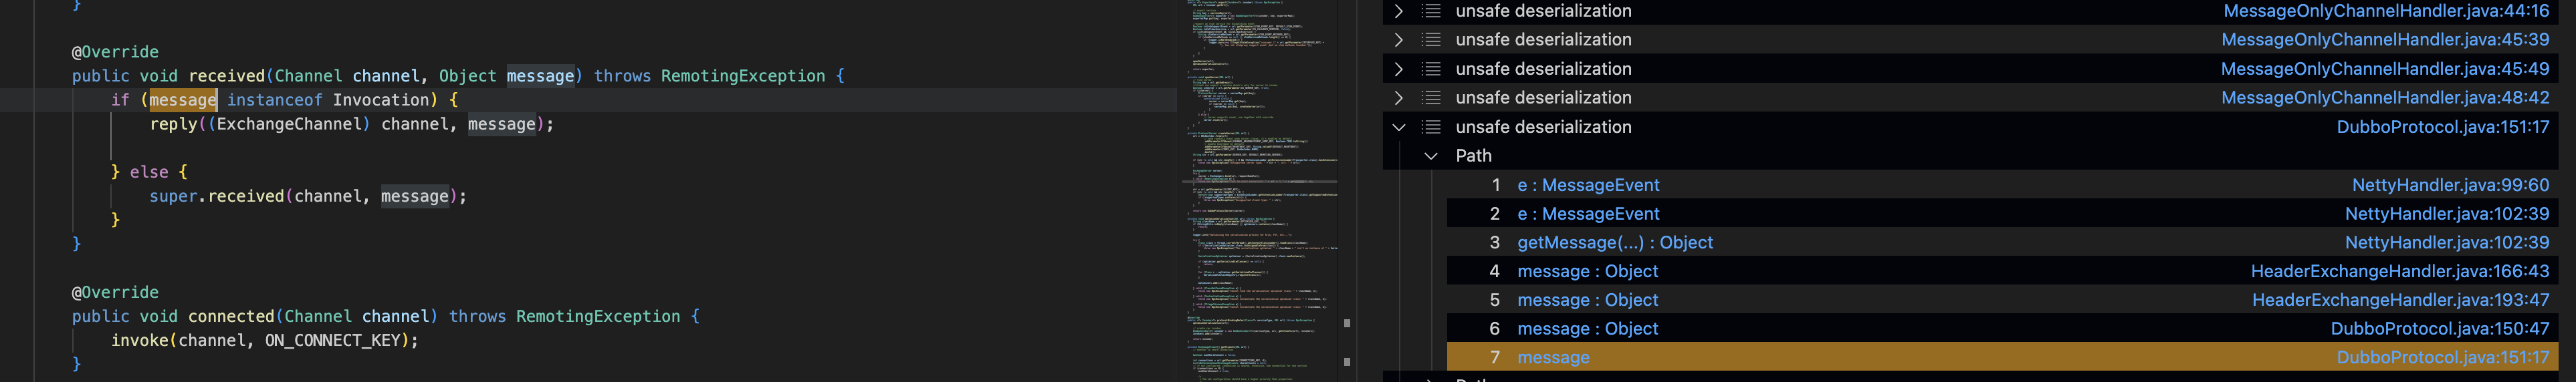Select path step 3 'getMessage(...) : Object'
Screen dimensions: 2576x382
1615,242
